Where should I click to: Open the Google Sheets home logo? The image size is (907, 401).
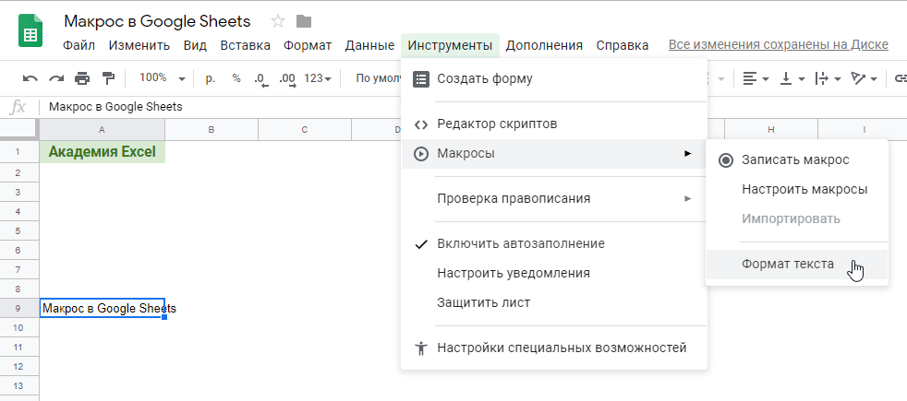click(x=30, y=30)
